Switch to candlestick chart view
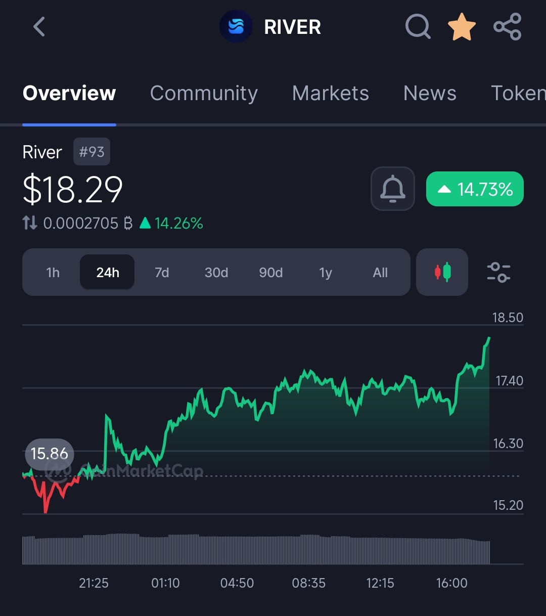This screenshot has width=546, height=616. pos(442,272)
